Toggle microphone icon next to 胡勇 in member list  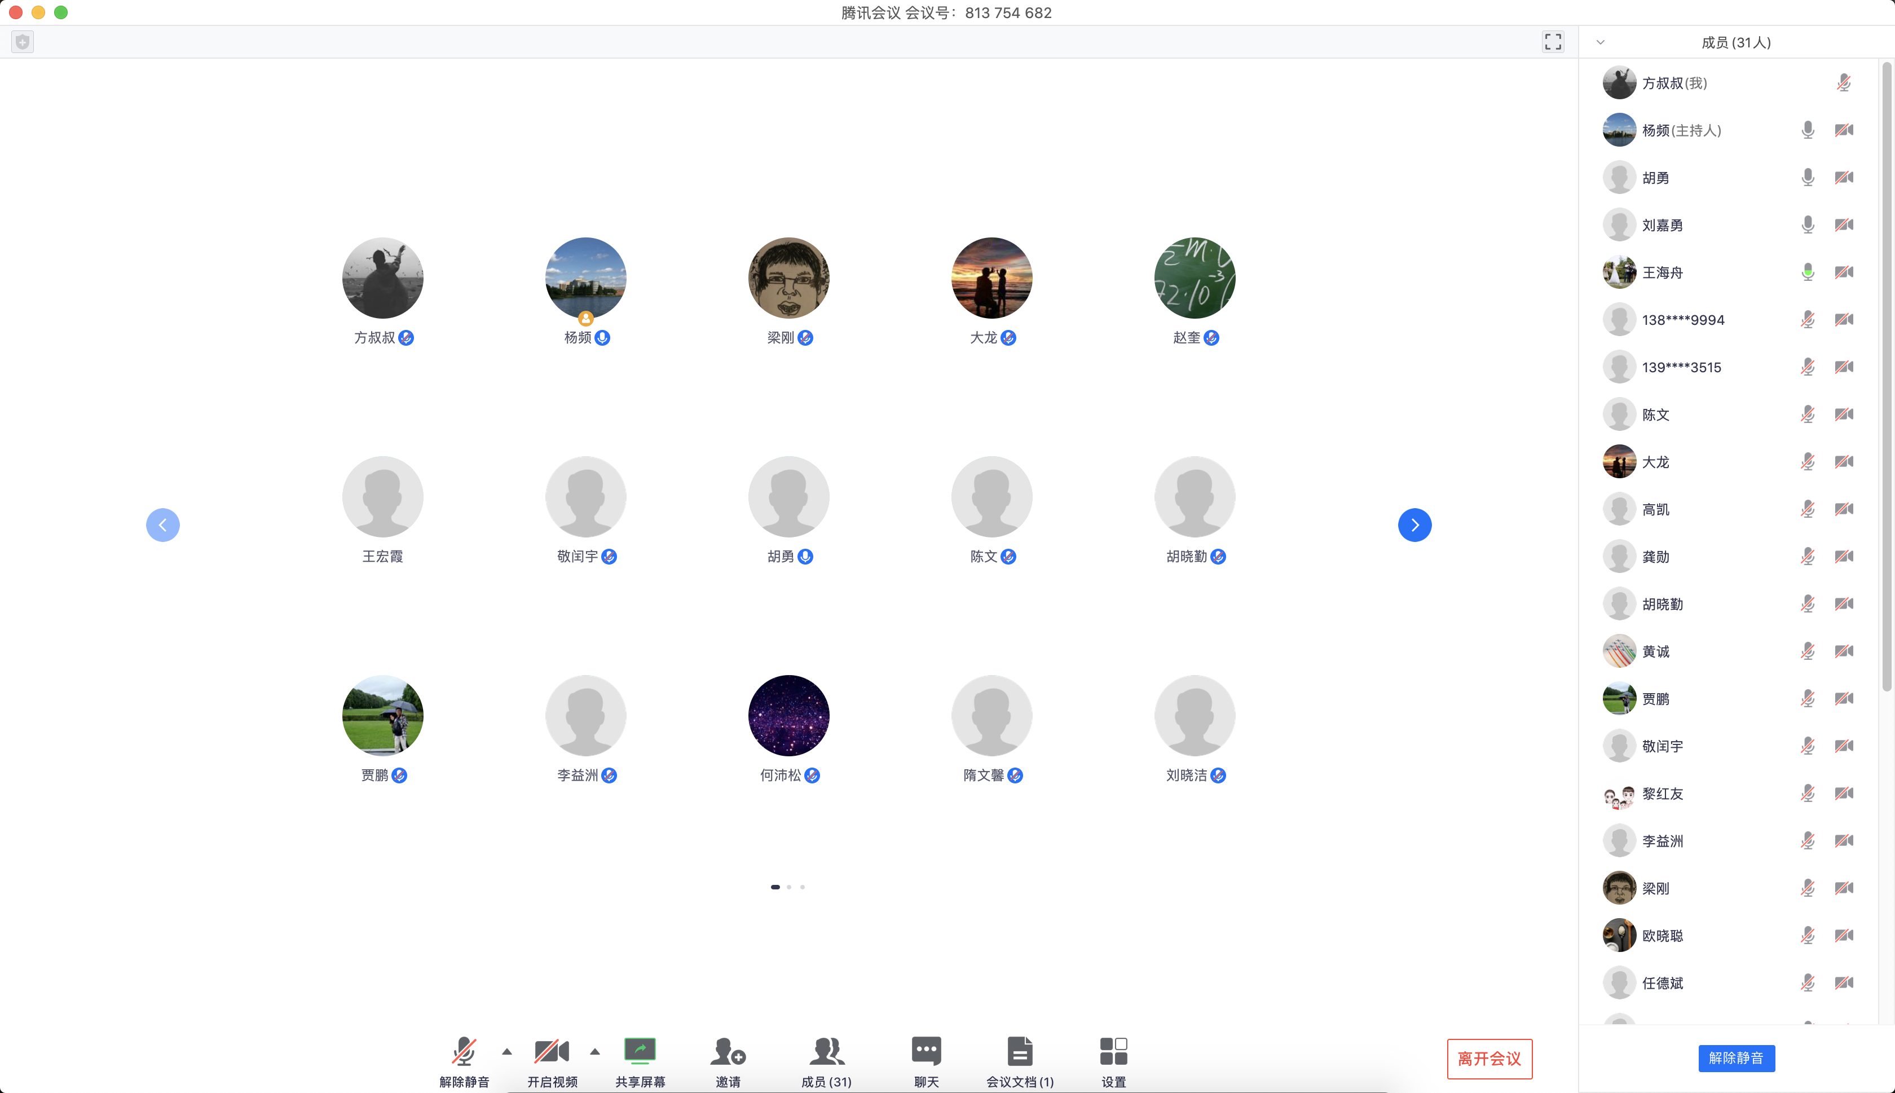tap(1807, 178)
